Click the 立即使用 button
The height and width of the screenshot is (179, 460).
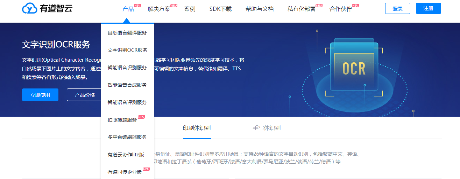pos(40,95)
